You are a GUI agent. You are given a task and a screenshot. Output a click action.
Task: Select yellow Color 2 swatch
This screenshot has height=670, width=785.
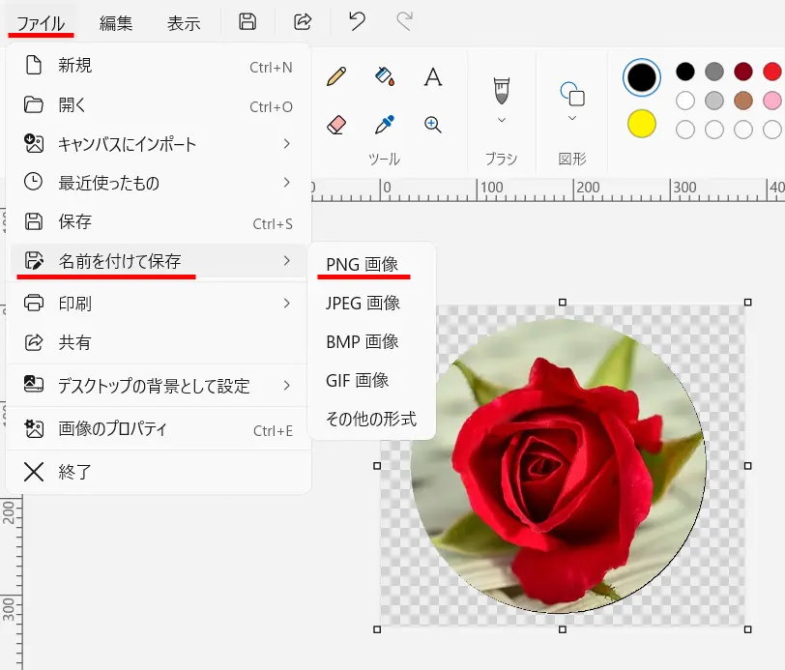click(641, 123)
